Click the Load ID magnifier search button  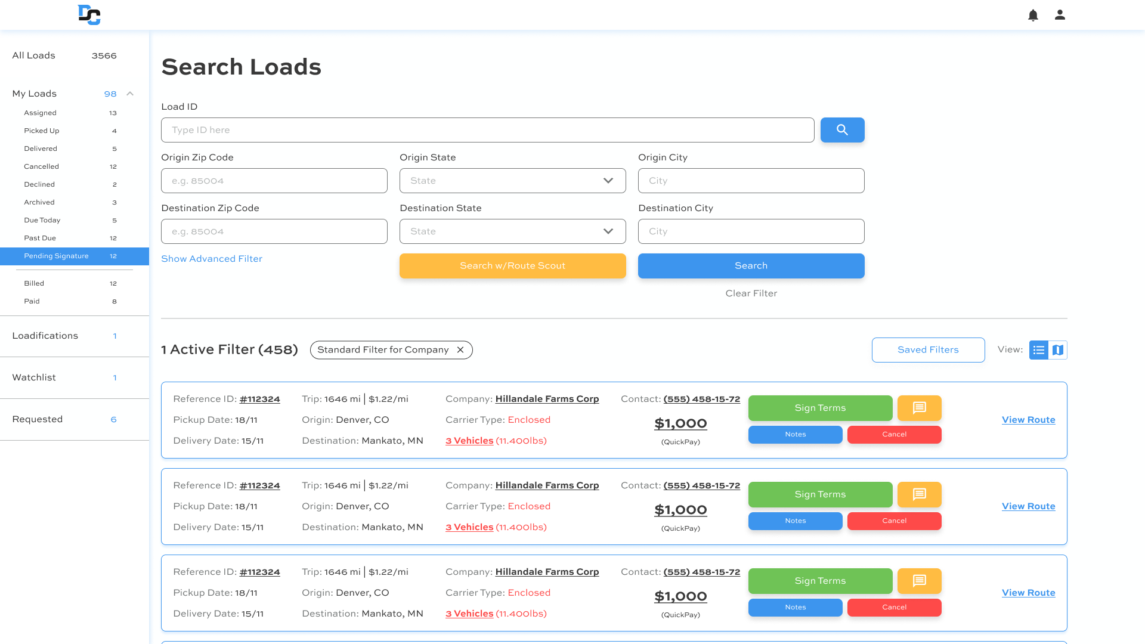click(842, 130)
